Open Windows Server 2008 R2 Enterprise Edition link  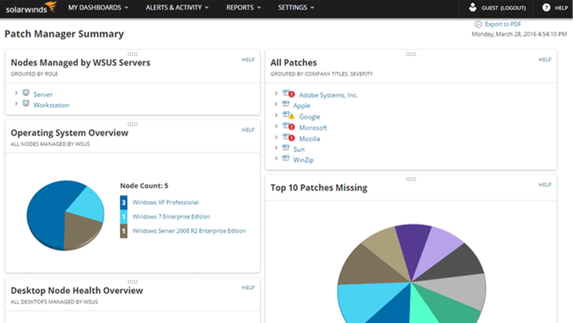pos(189,231)
